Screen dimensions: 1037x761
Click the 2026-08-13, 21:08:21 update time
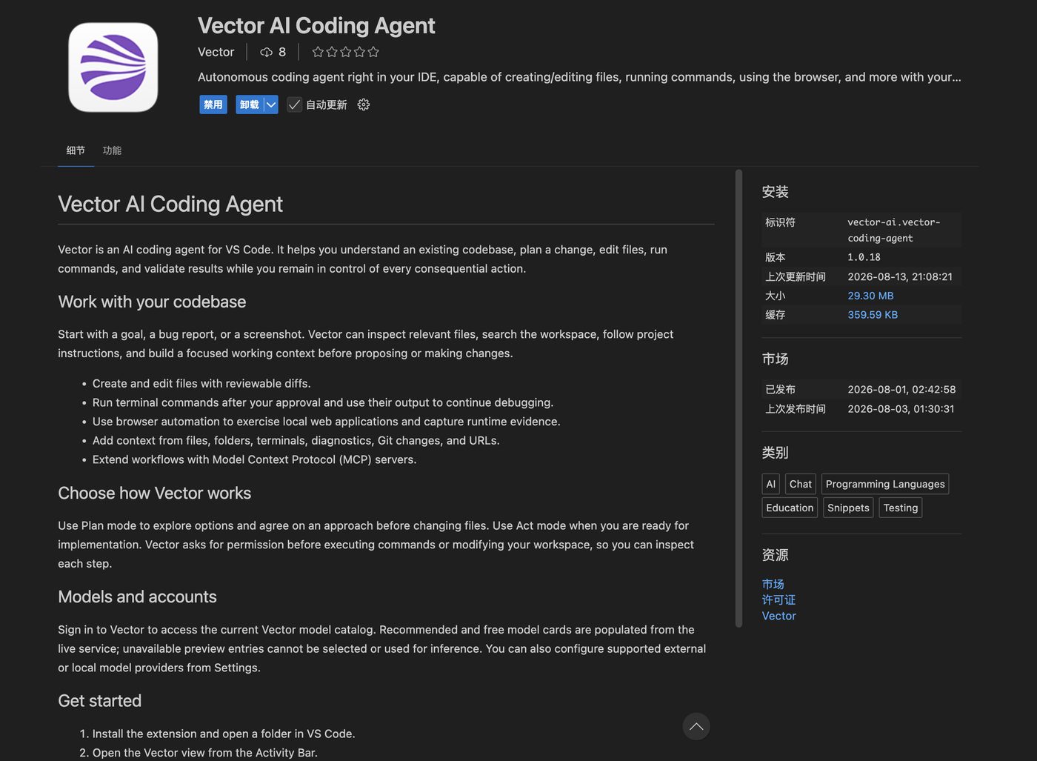900,276
